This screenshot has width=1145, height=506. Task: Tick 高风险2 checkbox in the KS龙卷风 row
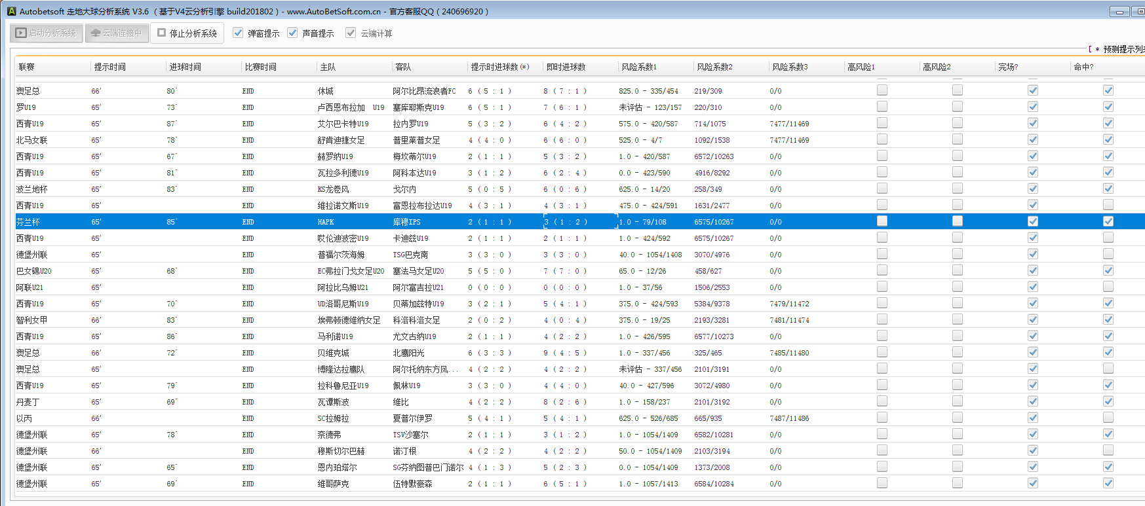point(957,189)
